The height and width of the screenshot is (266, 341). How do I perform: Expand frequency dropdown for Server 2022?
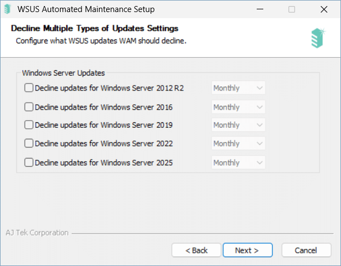pyautogui.click(x=238, y=143)
